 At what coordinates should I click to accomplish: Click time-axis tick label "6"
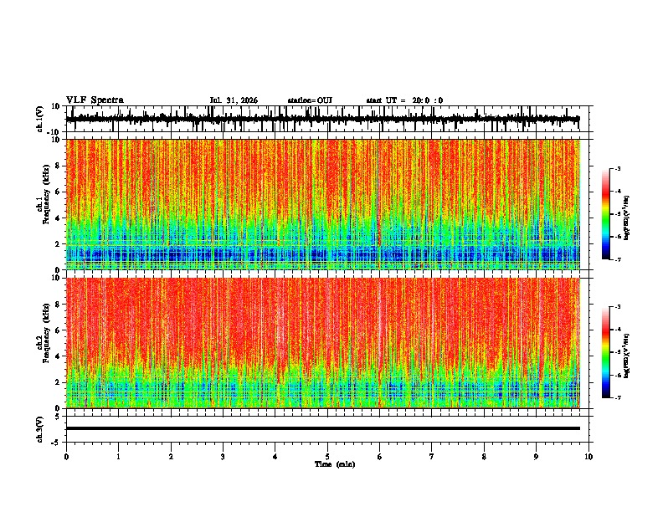pos(380,457)
